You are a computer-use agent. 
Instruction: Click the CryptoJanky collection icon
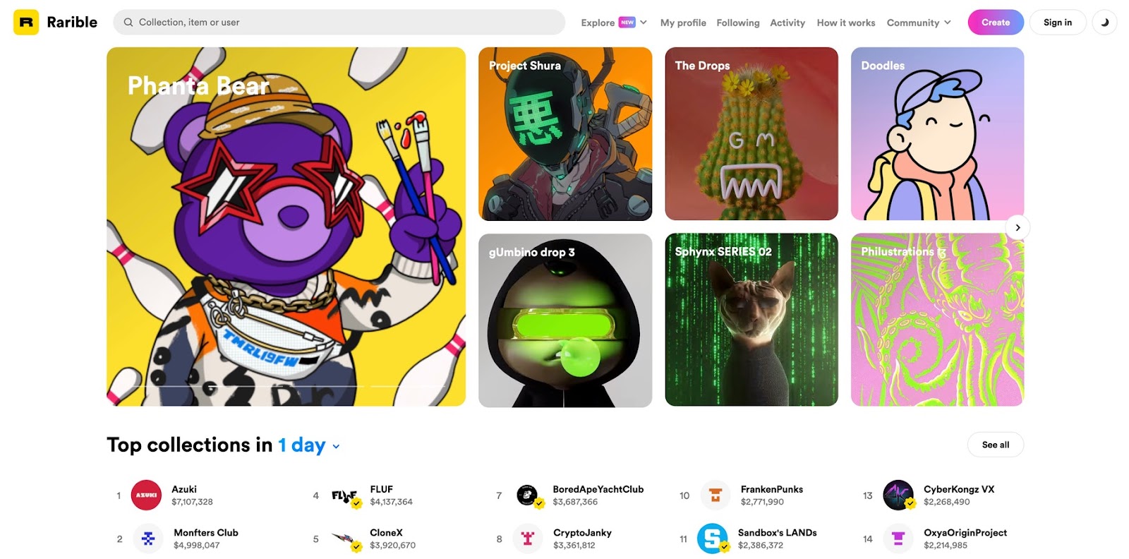527,539
